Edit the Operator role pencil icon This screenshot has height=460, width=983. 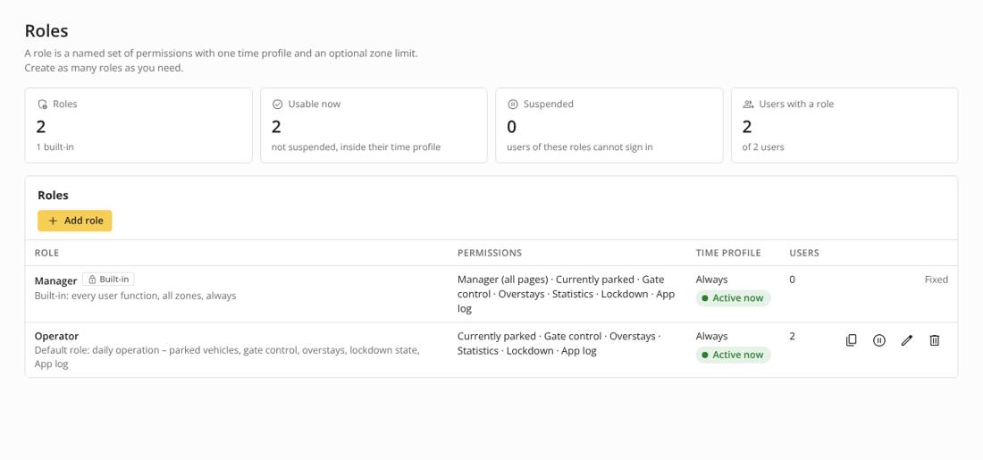pyautogui.click(x=906, y=340)
